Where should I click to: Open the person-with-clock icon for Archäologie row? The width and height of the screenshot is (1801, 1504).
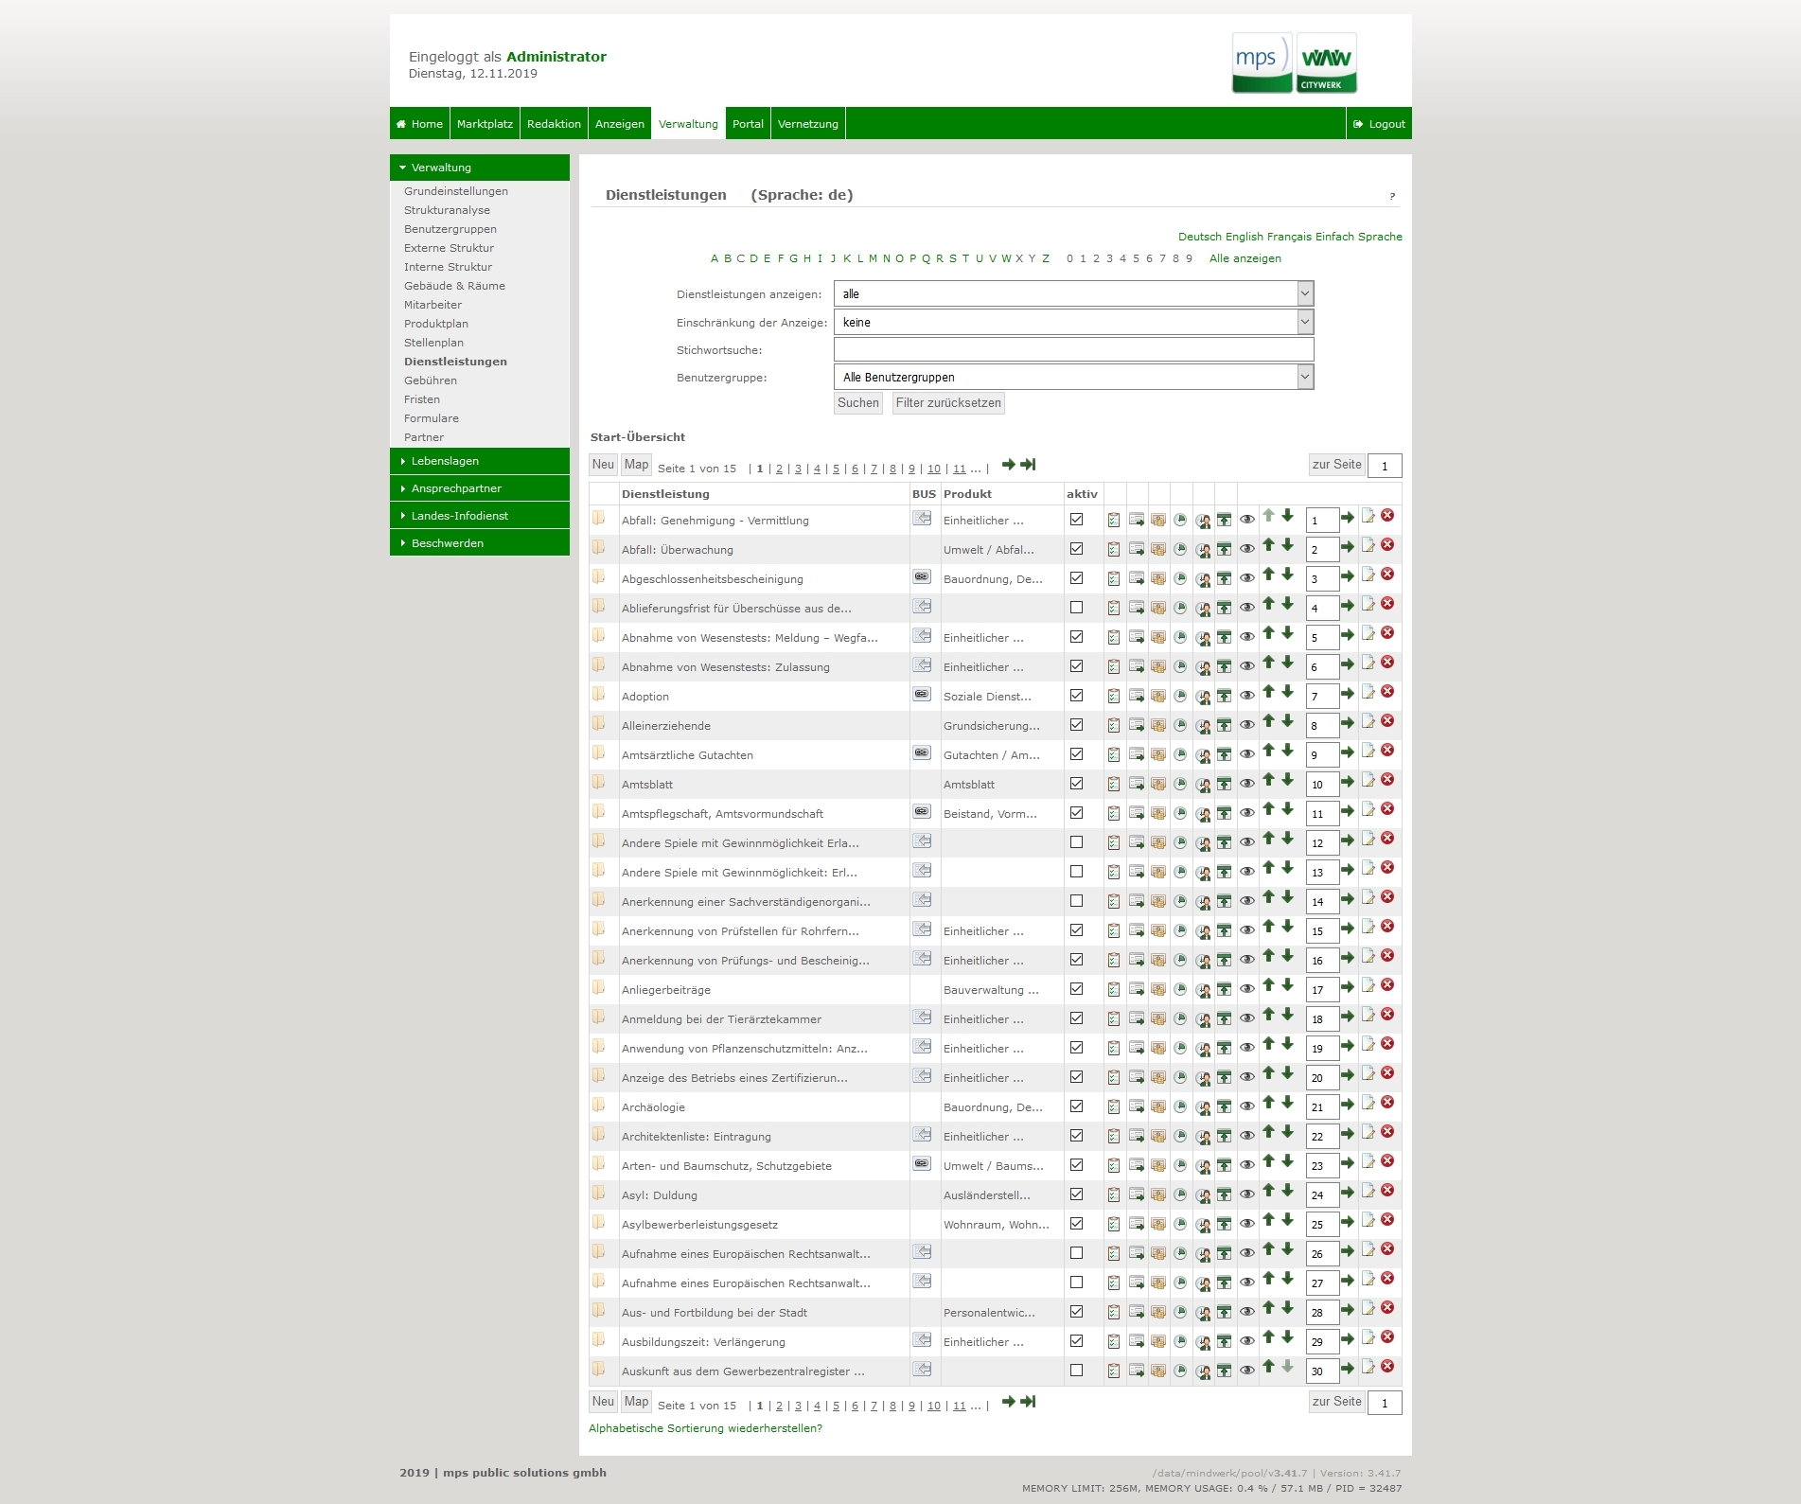coord(1203,1107)
